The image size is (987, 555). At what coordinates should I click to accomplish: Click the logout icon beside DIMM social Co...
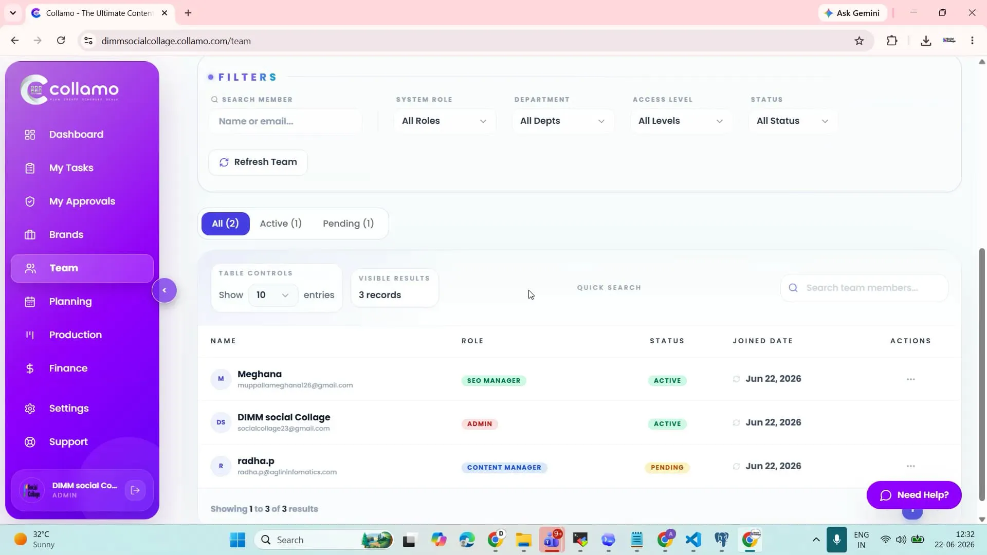coord(135,490)
